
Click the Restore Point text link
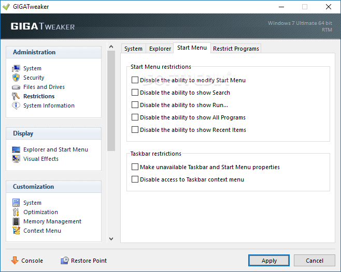89,261
